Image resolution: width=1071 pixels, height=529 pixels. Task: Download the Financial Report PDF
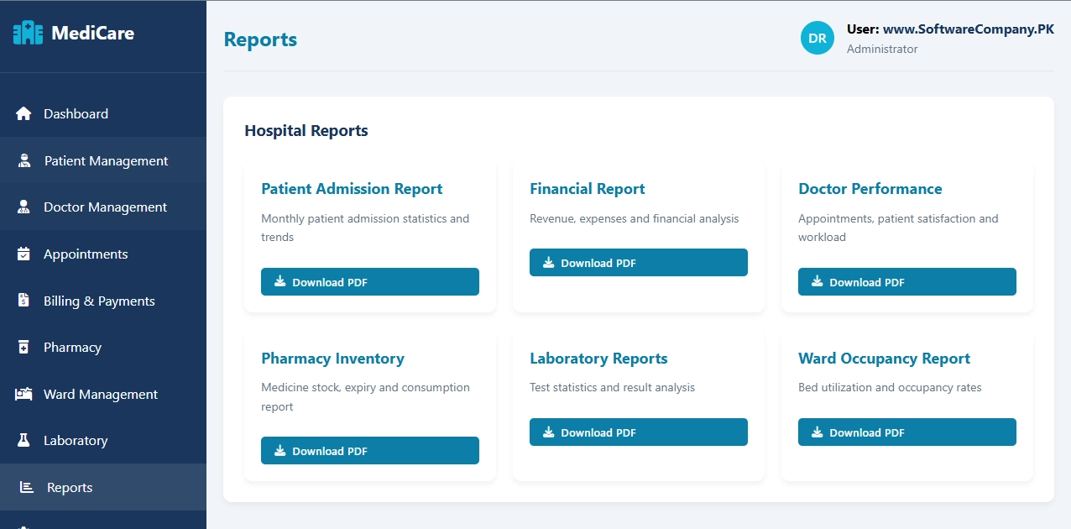[638, 262]
